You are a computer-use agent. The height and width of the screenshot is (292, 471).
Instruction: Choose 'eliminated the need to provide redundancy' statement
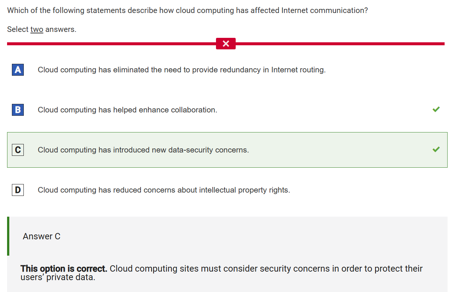181,70
